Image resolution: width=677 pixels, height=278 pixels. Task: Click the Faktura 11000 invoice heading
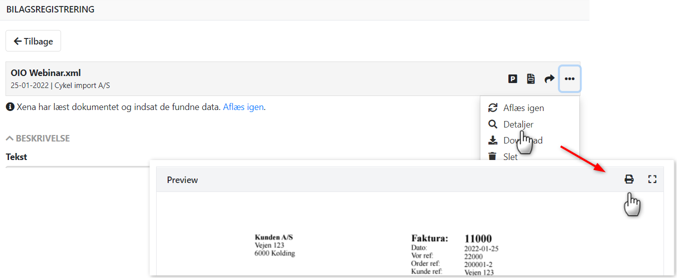pos(451,238)
